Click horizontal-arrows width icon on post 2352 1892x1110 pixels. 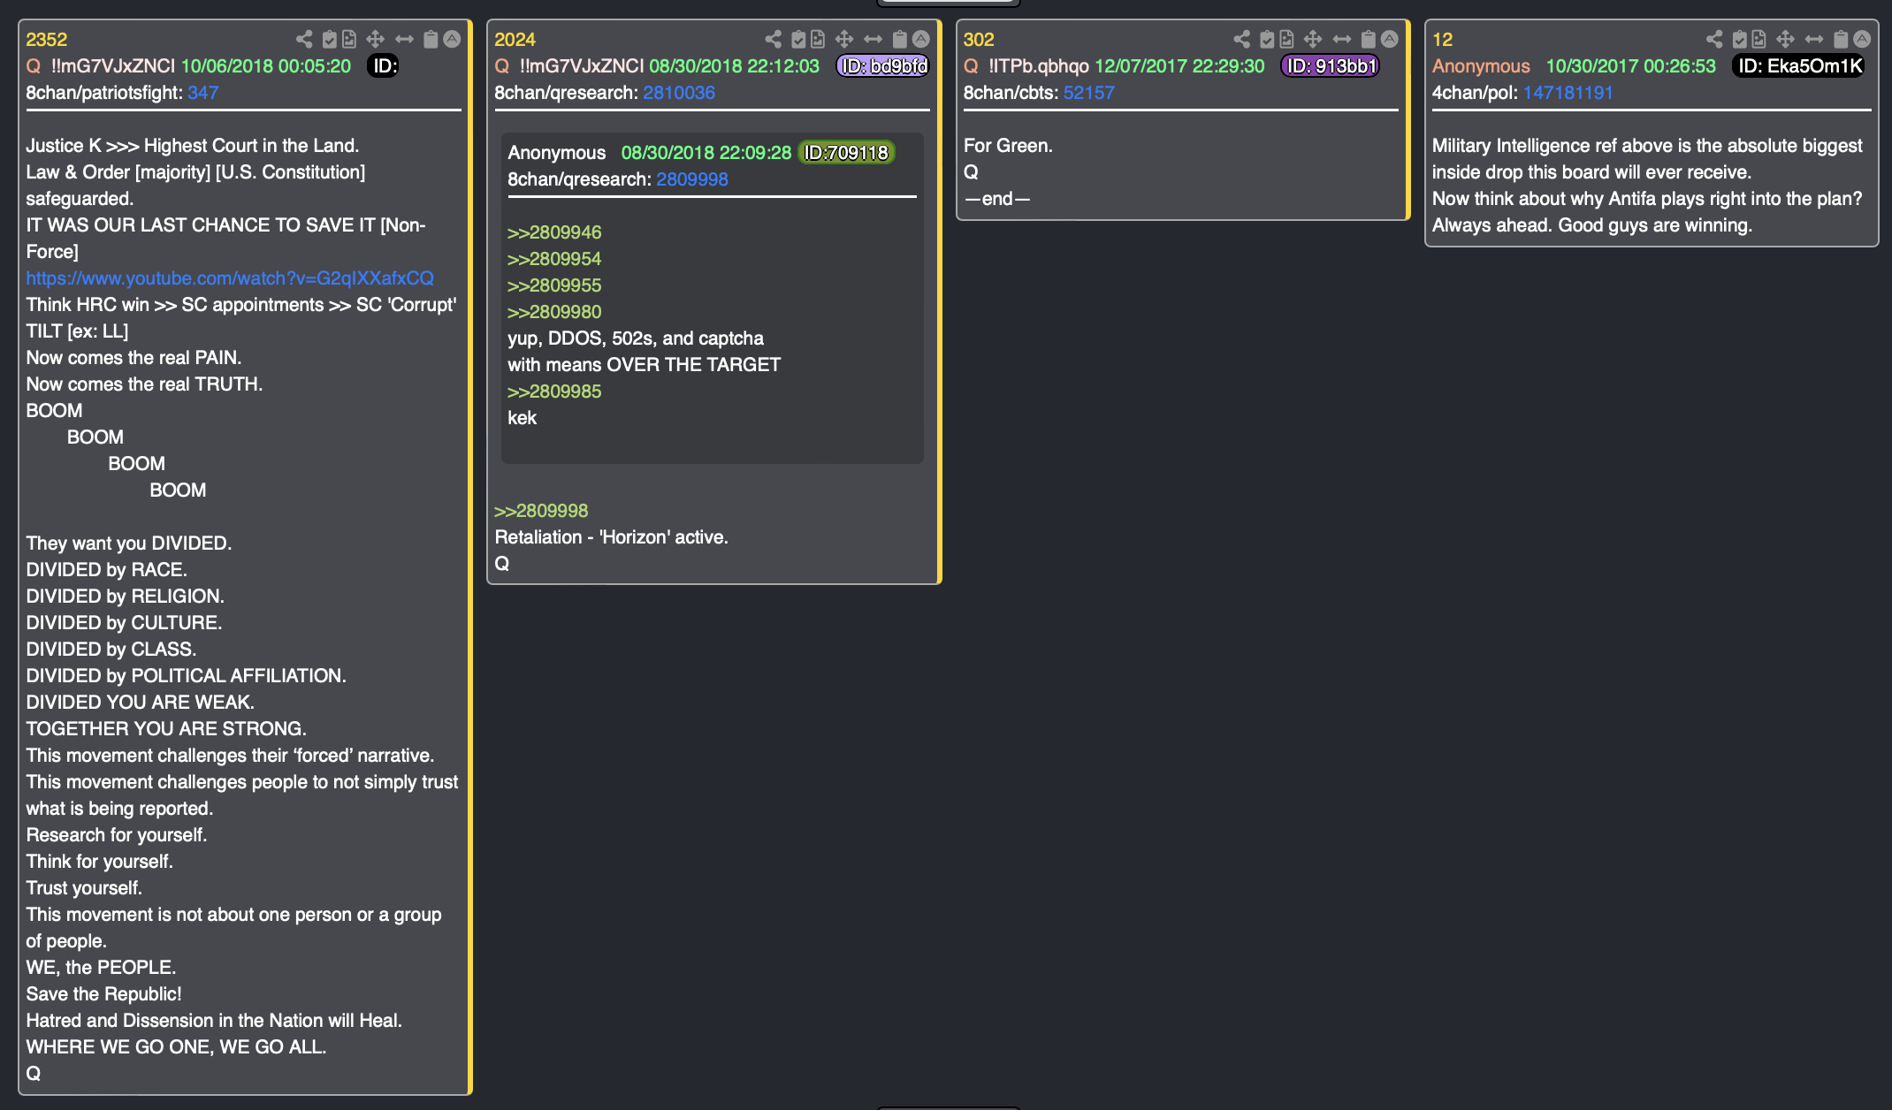pyautogui.click(x=404, y=39)
